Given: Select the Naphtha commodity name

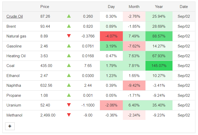Looking at the screenshot, I should pyautogui.click(x=14, y=85).
